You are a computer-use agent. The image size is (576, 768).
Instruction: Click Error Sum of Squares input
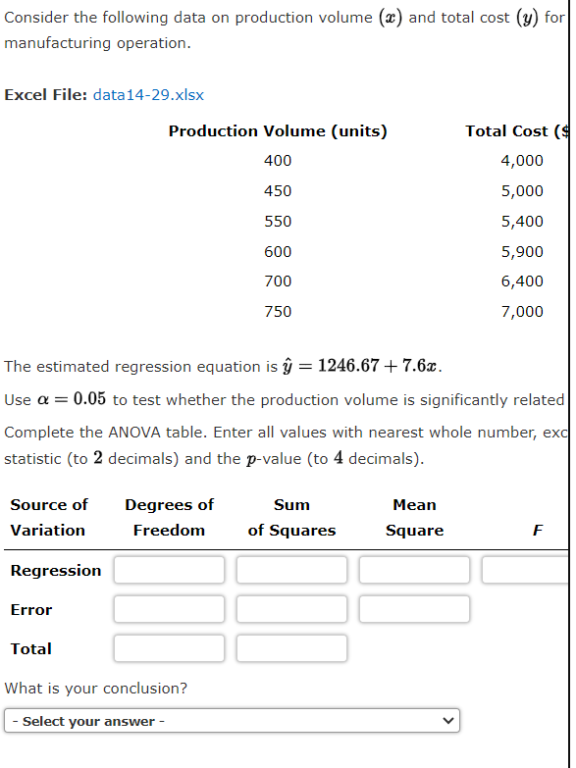[291, 609]
